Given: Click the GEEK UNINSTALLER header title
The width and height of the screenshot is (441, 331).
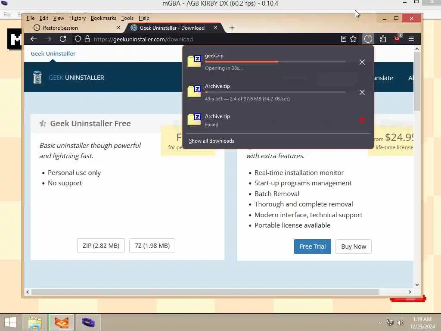Looking at the screenshot, I should [x=76, y=78].
